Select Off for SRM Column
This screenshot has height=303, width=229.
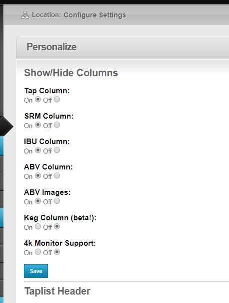(x=57, y=125)
